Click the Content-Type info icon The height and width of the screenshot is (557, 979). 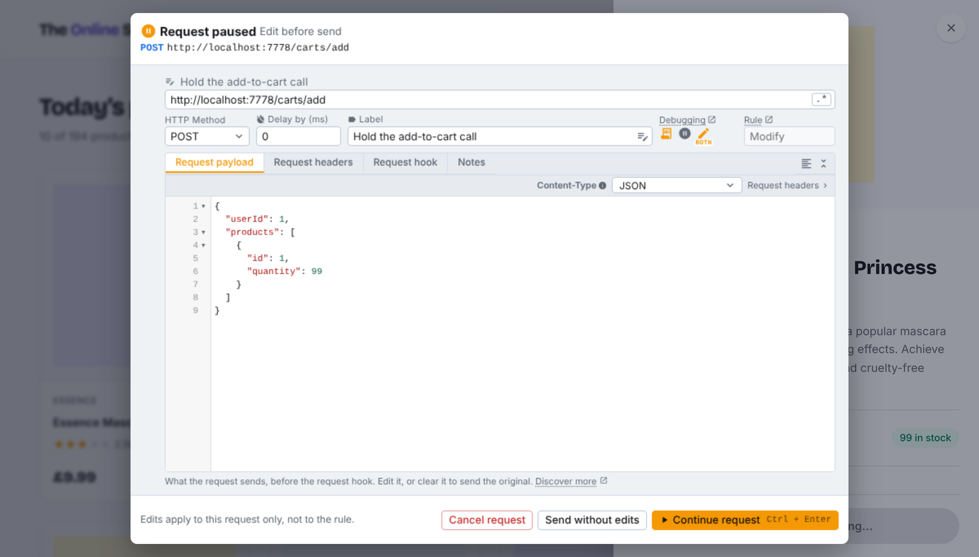pyautogui.click(x=602, y=186)
